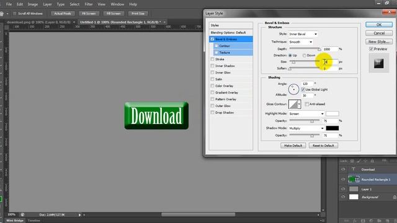The image size is (397, 223).
Task: Click OK in Layer Style dialog
Action: (x=379, y=25)
